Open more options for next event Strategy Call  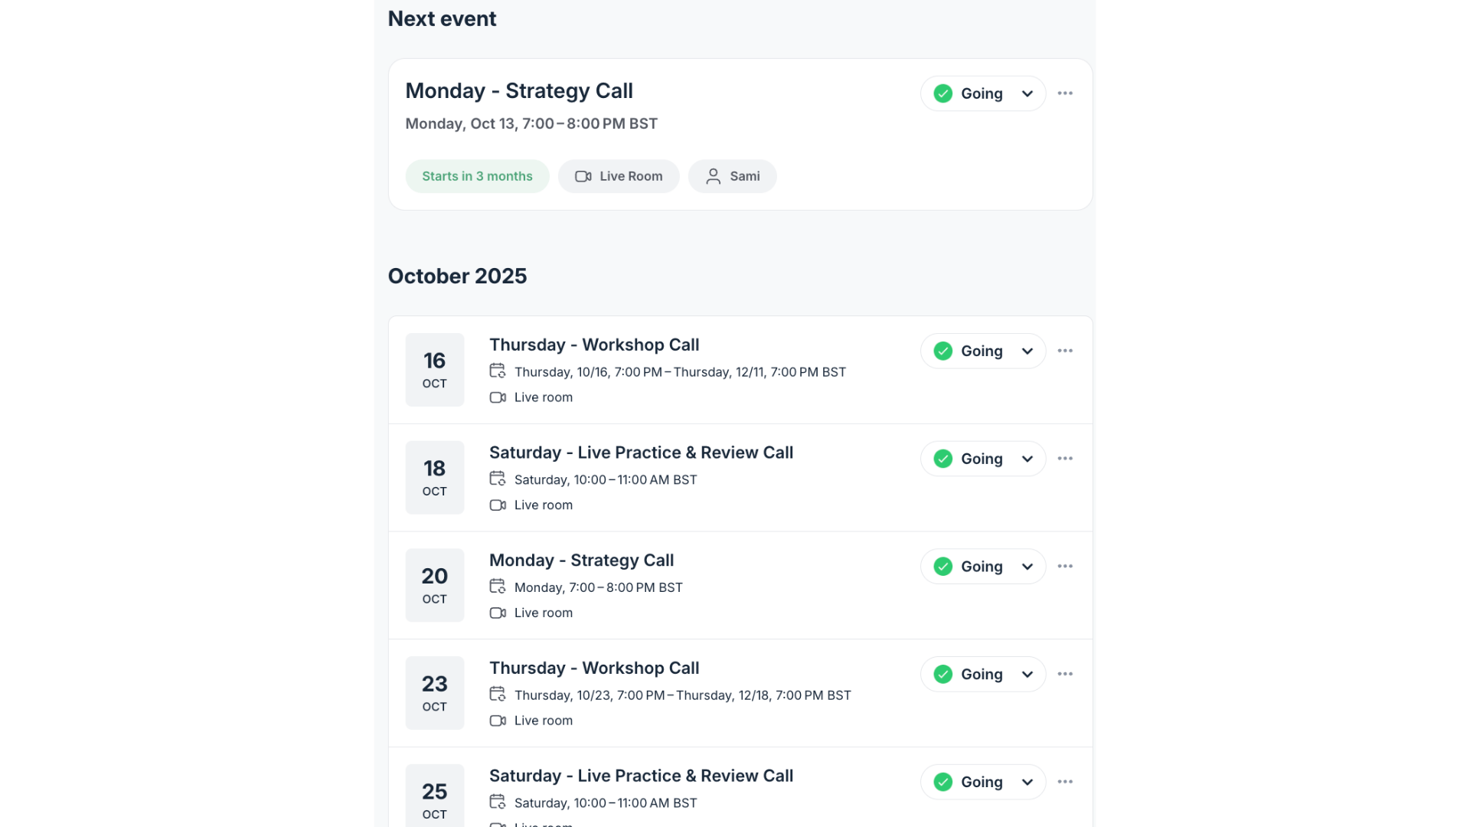point(1065,93)
